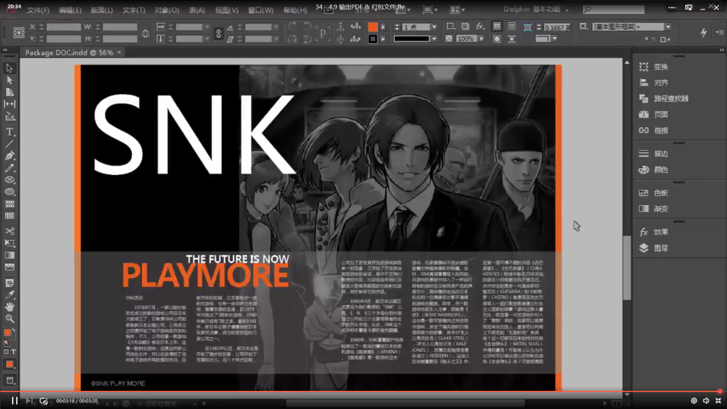
Task: Select the Gradient Feather tool
Action: click(x=9, y=267)
